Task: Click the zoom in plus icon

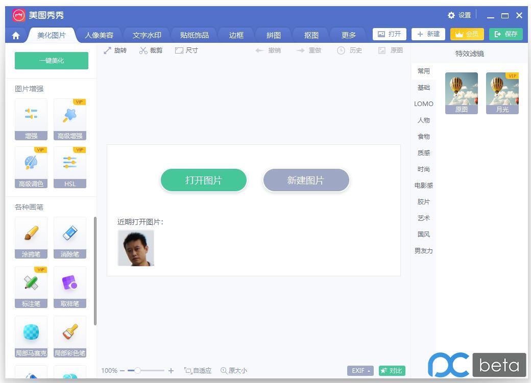Action: click(x=171, y=371)
